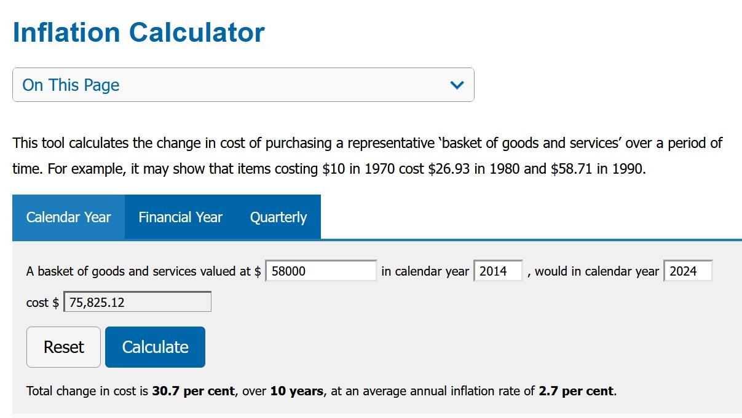Click the bold 30.7 per cent result
The image size is (742, 418).
(x=193, y=391)
